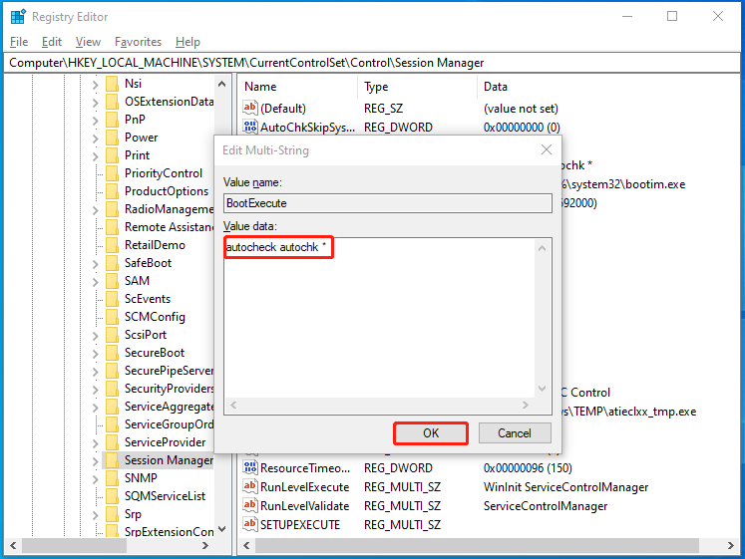Select the Session Manager folder icon
745x559 pixels.
click(112, 460)
